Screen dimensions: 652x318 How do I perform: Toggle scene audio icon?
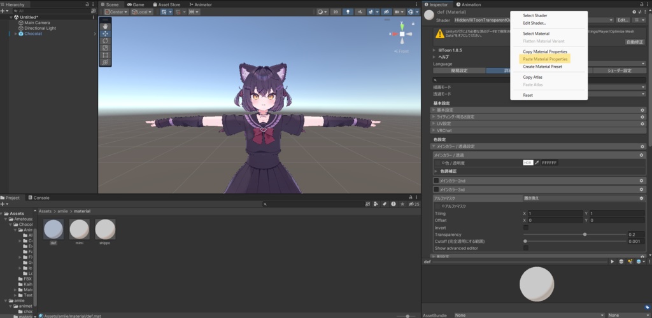coord(360,12)
